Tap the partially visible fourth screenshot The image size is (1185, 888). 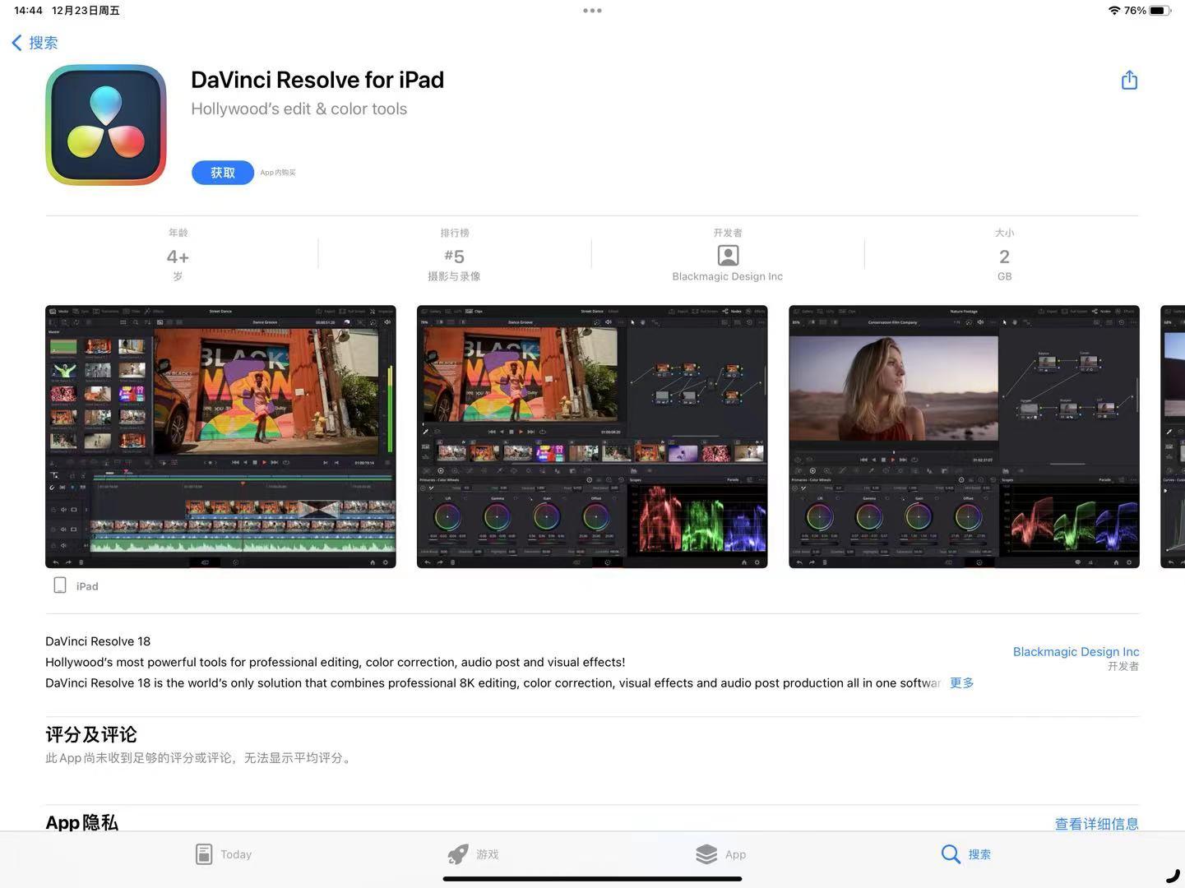(x=1171, y=437)
